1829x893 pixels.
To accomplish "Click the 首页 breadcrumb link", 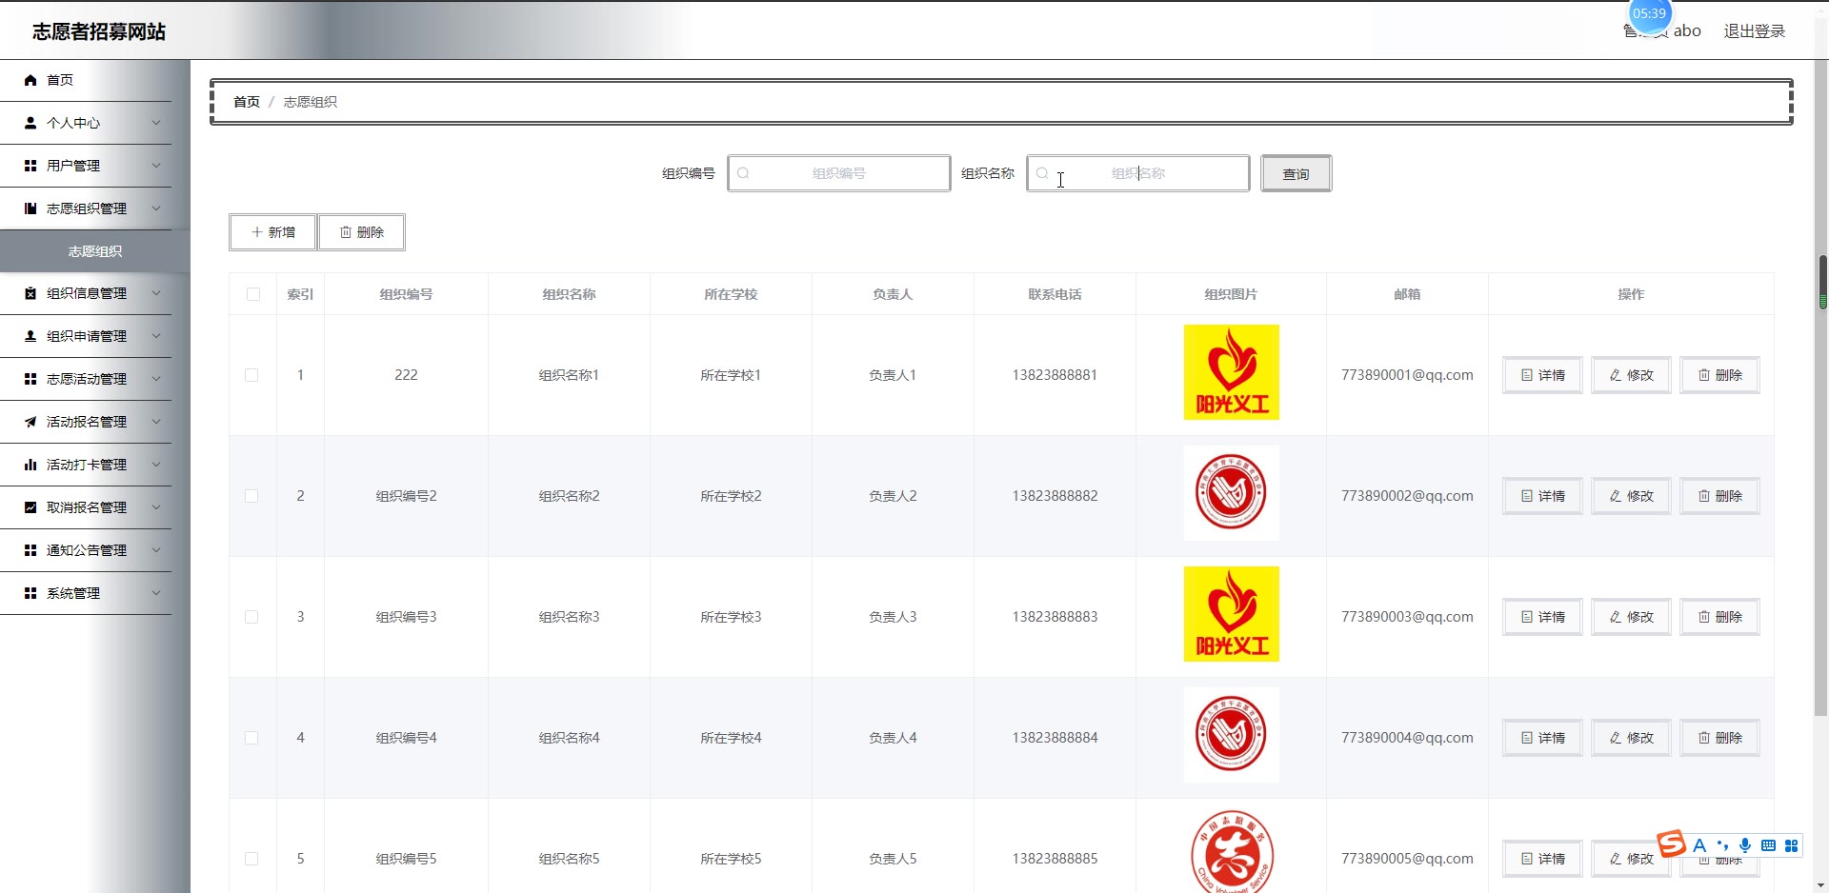I will (x=247, y=102).
